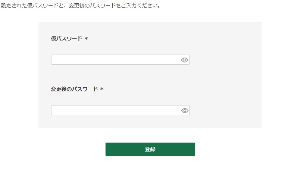Click the 変更後のパスワード text input box
This screenshot has height=169, width=298.
click(x=116, y=110)
